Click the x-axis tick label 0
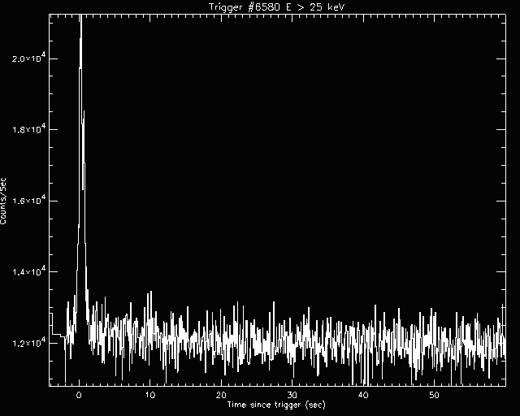 pos(79,395)
